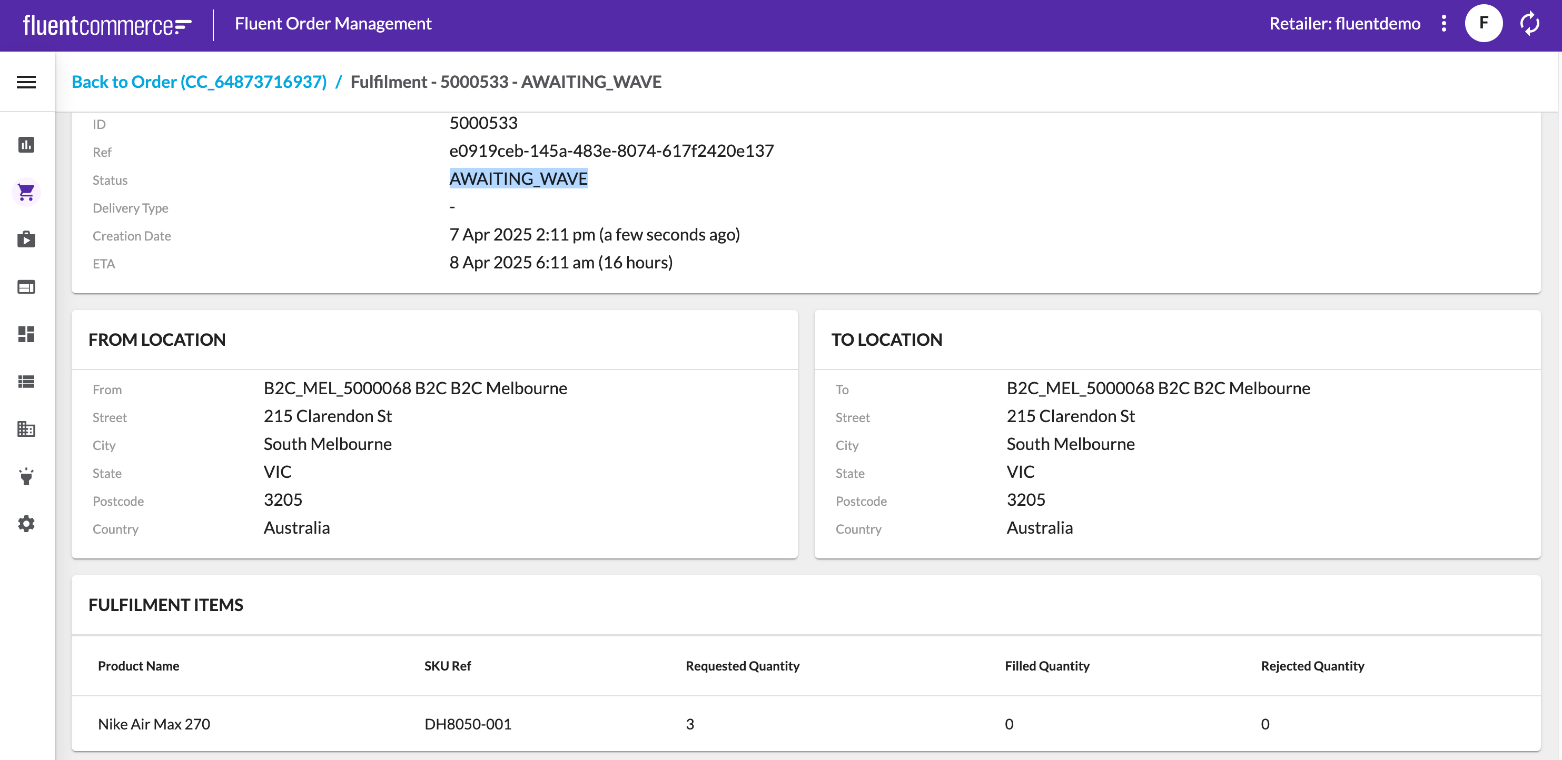This screenshot has width=1562, height=760.
Task: Open the Insights chart icon in sidebar
Action: 26,145
